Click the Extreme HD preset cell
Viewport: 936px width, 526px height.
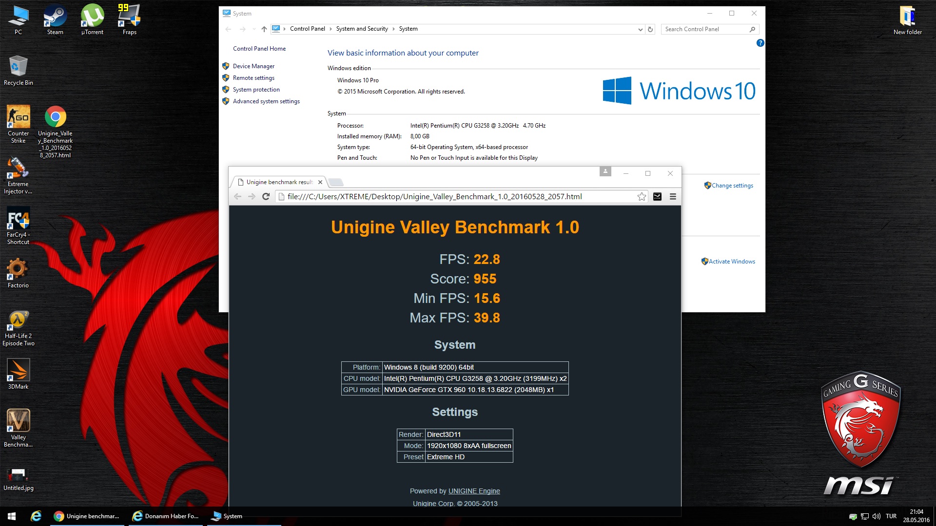469,457
